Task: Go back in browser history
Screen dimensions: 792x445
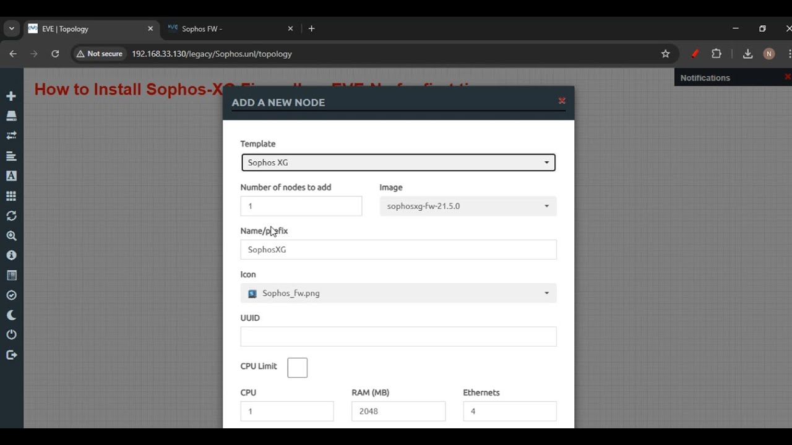Action: tap(13, 54)
